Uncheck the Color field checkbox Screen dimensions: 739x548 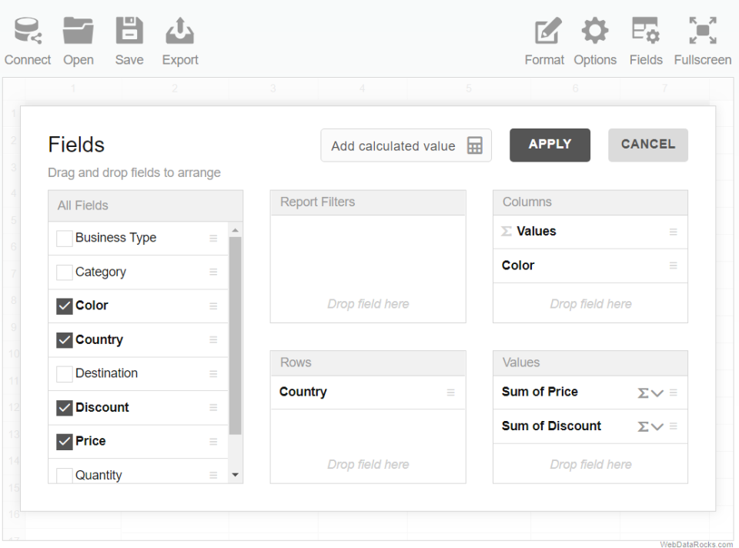point(65,306)
